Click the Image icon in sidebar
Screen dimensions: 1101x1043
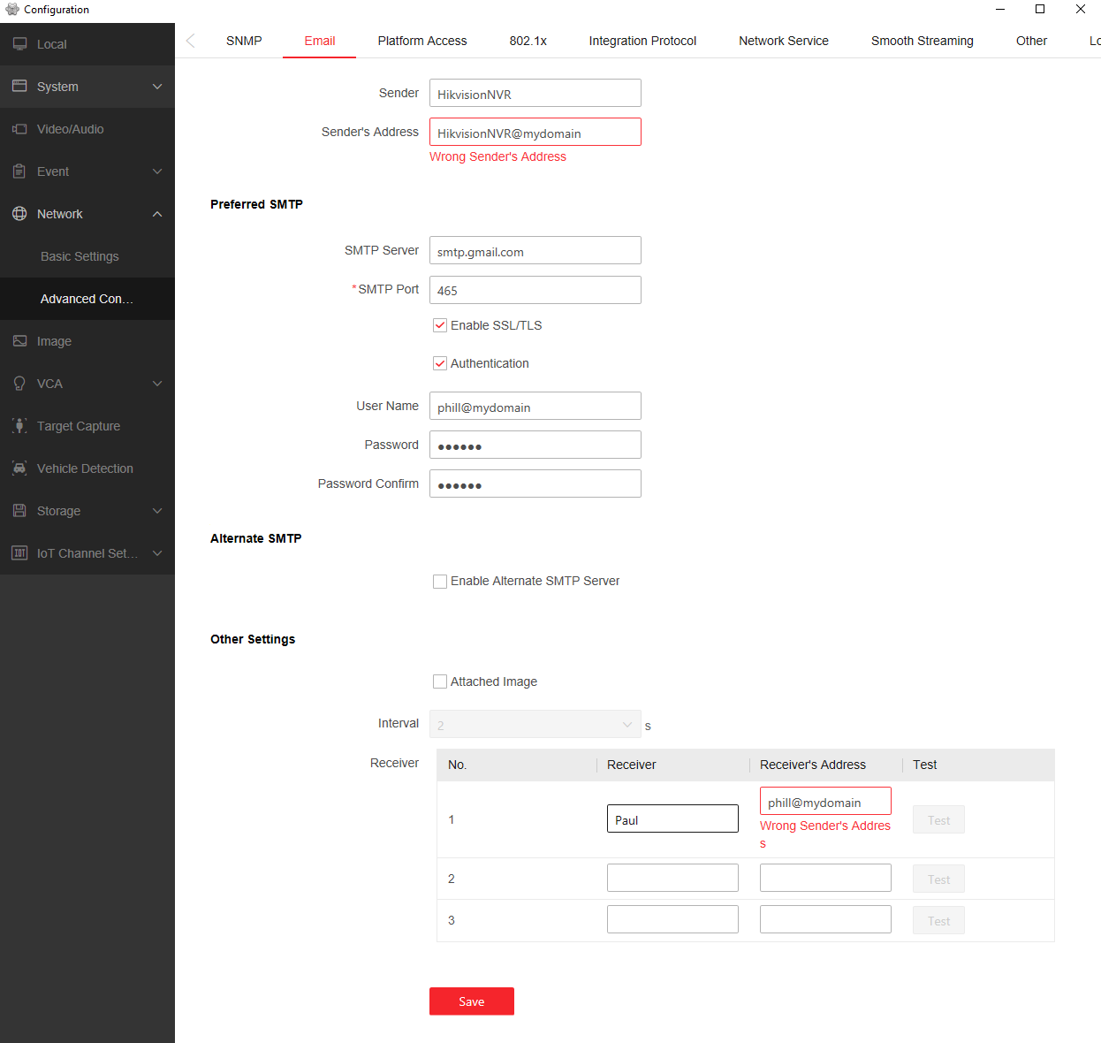pos(19,341)
